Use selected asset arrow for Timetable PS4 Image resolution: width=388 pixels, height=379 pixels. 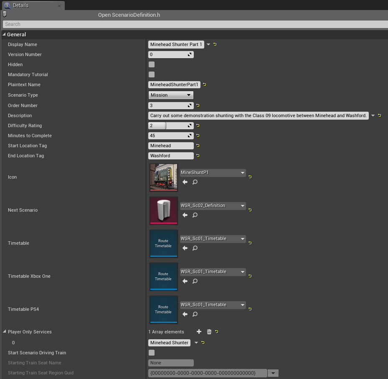[x=185, y=314]
